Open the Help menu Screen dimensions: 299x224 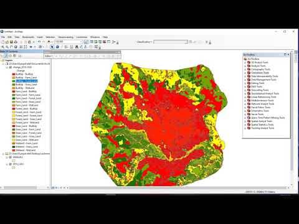point(105,37)
